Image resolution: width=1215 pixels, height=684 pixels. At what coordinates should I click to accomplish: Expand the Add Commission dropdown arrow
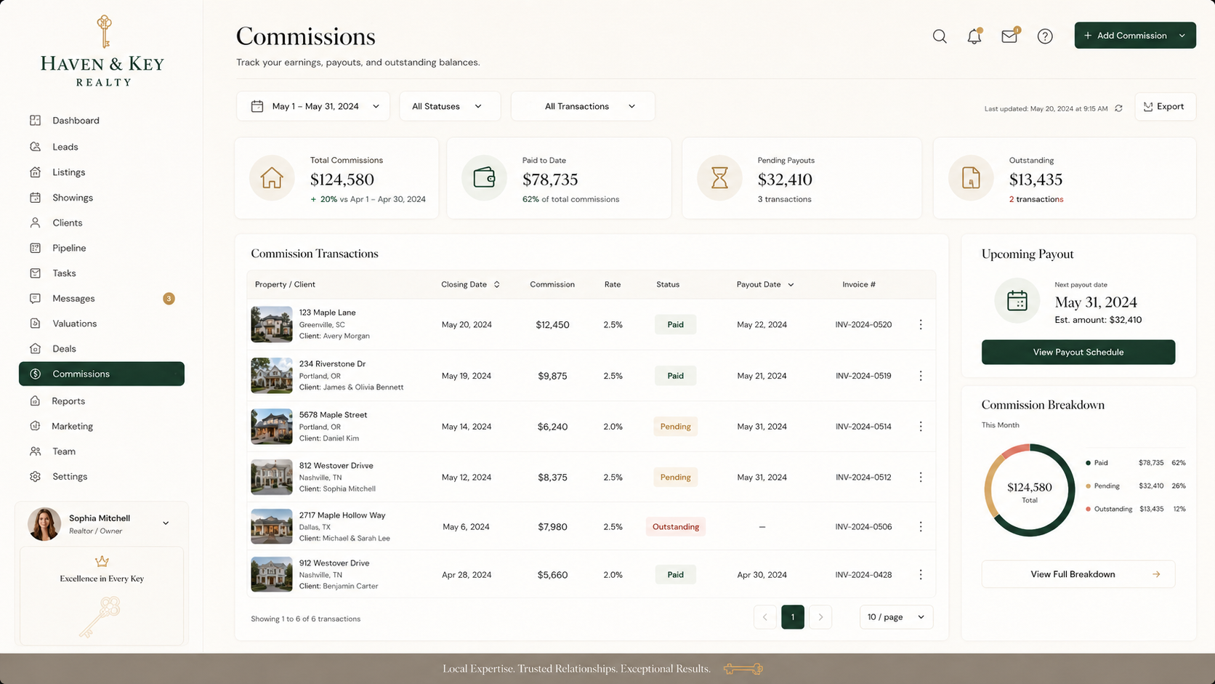[1182, 36]
